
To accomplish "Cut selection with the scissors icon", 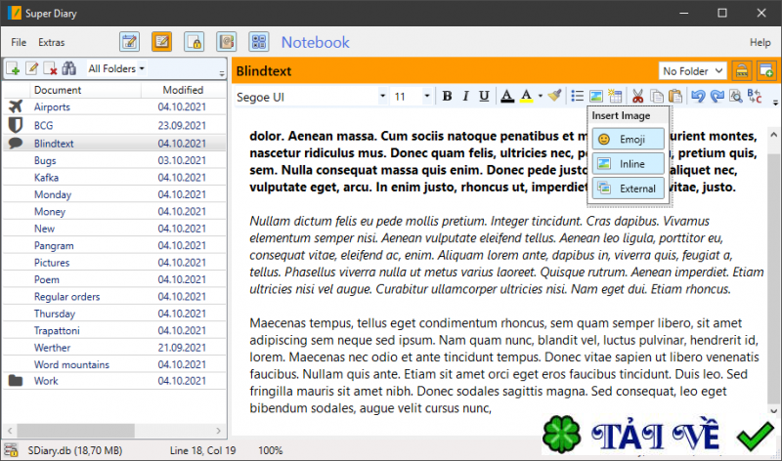I will coord(637,96).
